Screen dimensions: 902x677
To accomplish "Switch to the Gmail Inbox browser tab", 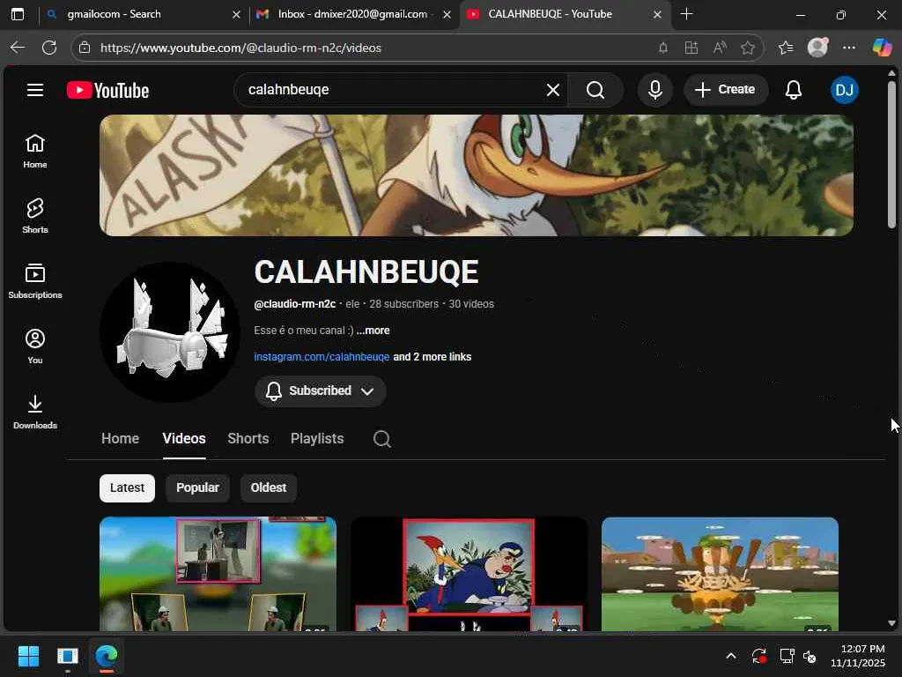I will pyautogui.click(x=353, y=14).
